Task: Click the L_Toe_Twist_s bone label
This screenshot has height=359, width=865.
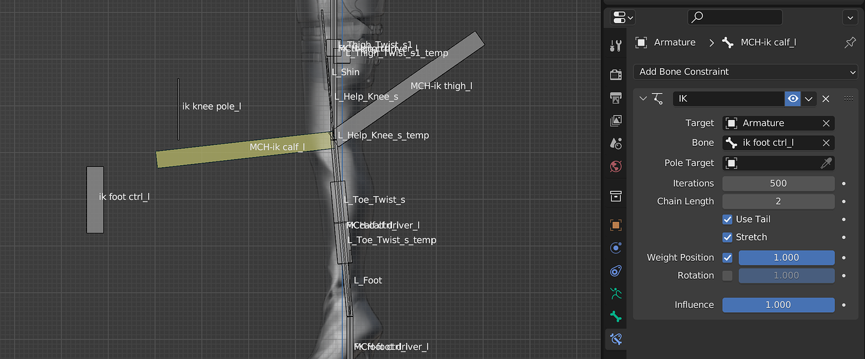Action: click(x=374, y=200)
